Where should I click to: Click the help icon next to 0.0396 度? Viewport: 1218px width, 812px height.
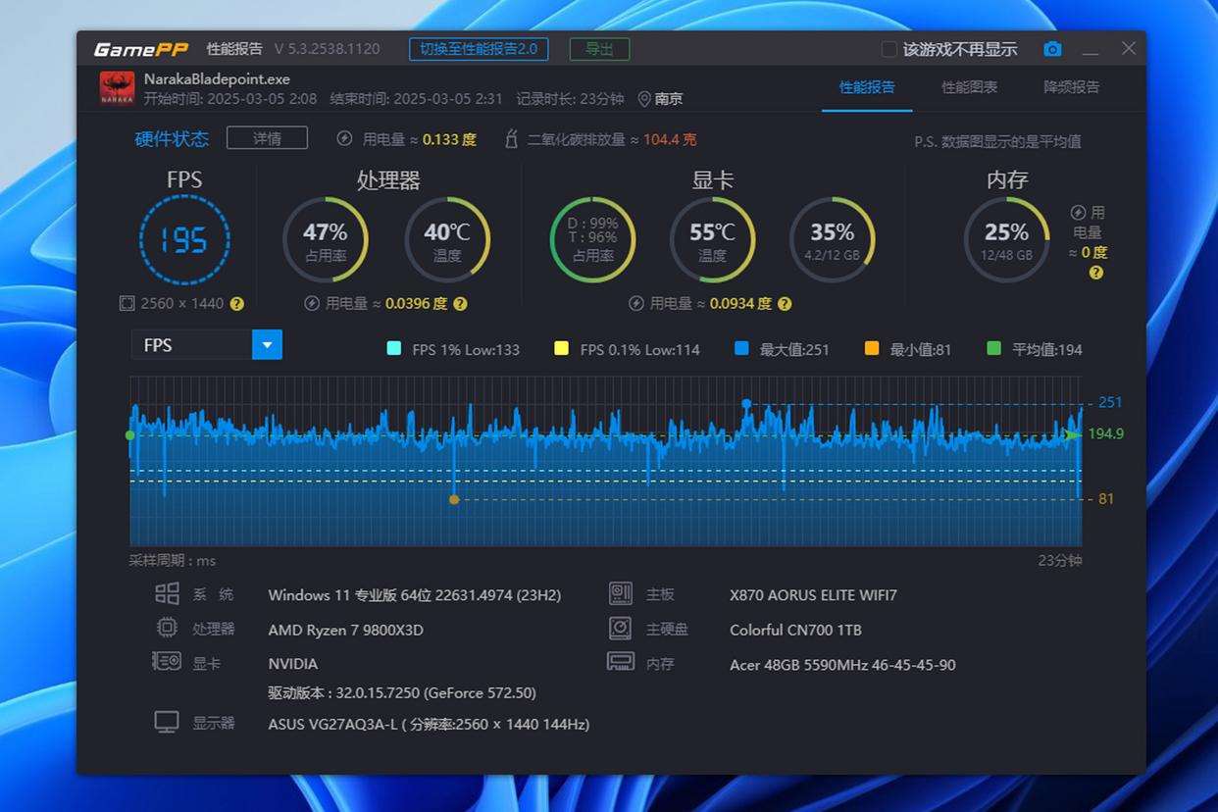point(460,304)
